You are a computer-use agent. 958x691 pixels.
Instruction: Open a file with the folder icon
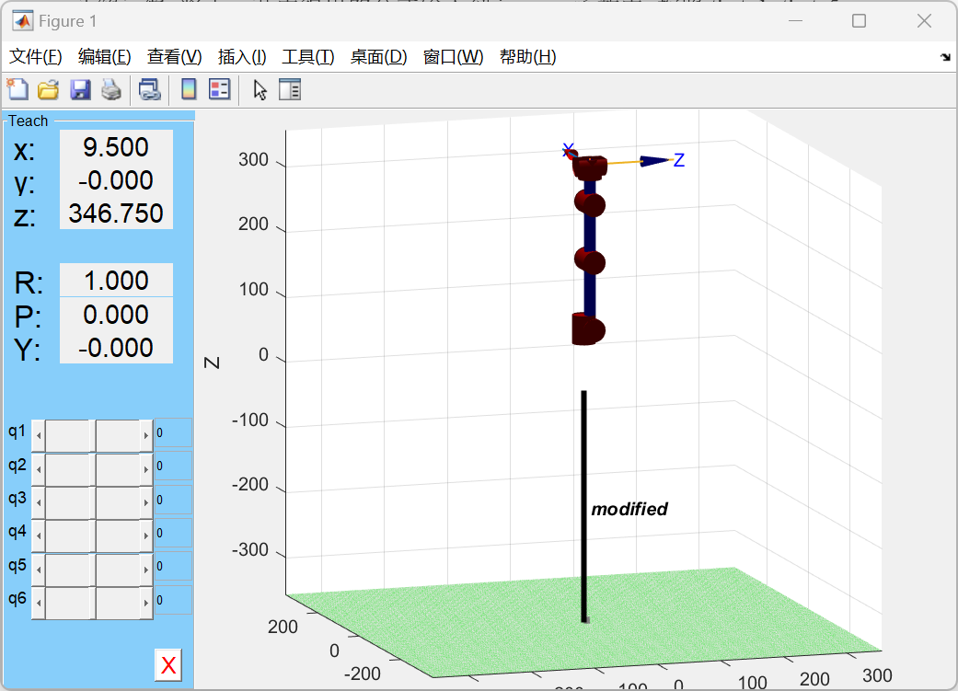point(48,90)
